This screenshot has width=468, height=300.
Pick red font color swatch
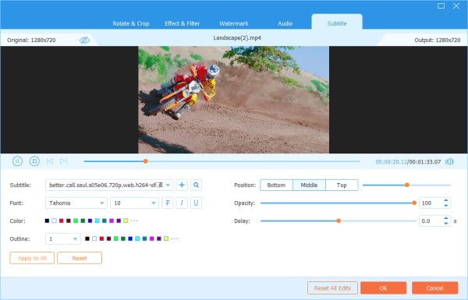pyautogui.click(x=61, y=221)
